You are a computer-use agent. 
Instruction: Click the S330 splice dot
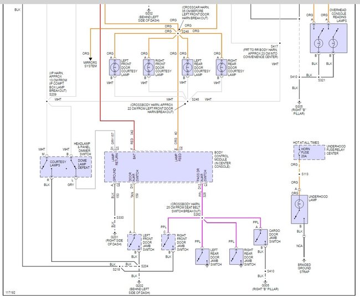(115, 218)
